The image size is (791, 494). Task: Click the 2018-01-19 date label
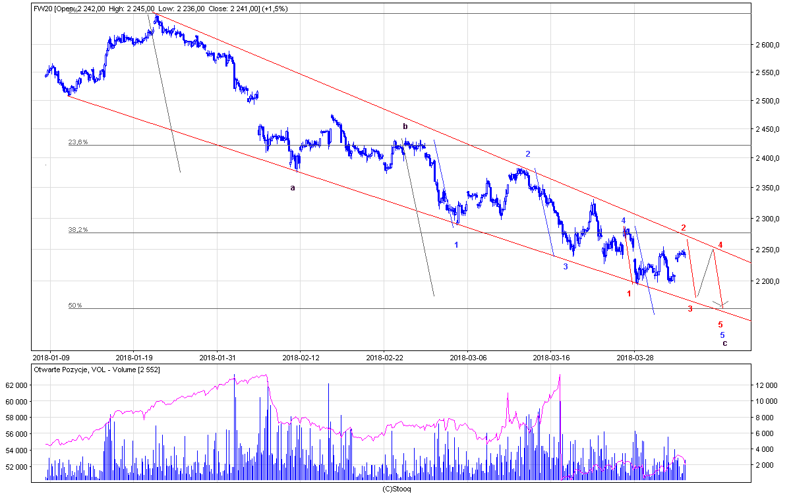click(x=134, y=357)
